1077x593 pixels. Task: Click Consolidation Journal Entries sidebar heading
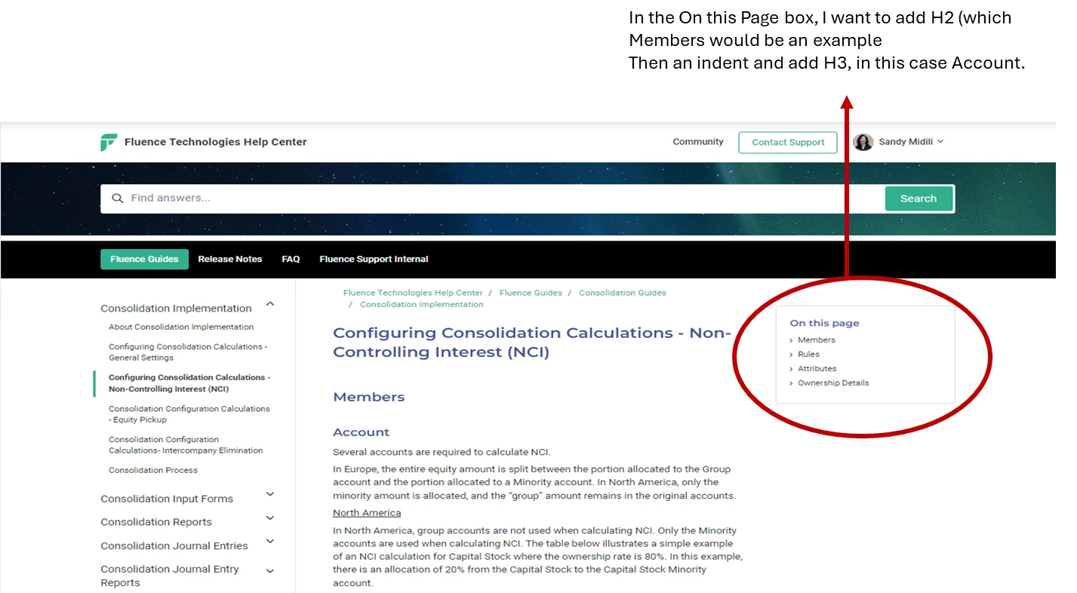pos(174,546)
